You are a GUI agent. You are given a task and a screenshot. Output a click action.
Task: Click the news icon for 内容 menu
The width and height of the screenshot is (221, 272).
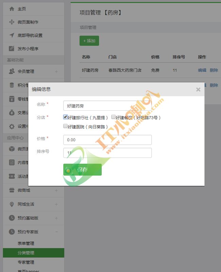pos(12,162)
